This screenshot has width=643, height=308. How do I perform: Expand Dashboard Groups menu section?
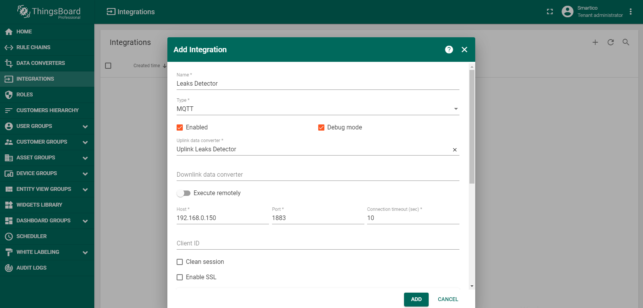point(85,221)
